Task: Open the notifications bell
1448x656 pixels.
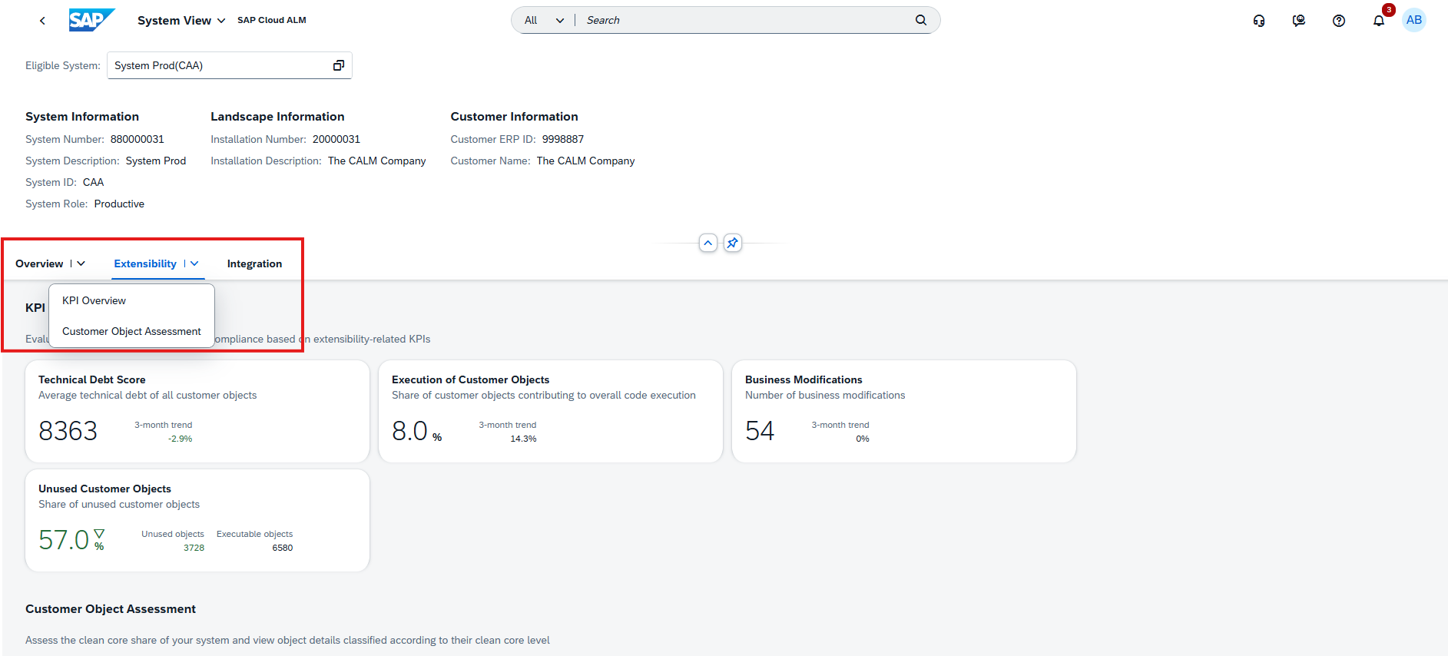Action: tap(1378, 21)
